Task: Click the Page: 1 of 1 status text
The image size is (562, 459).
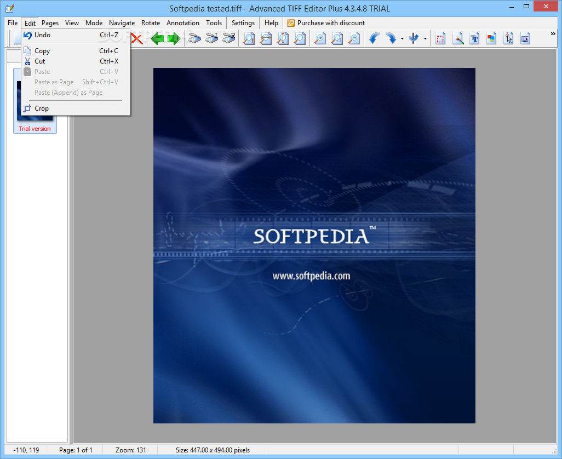Action: 76,450
